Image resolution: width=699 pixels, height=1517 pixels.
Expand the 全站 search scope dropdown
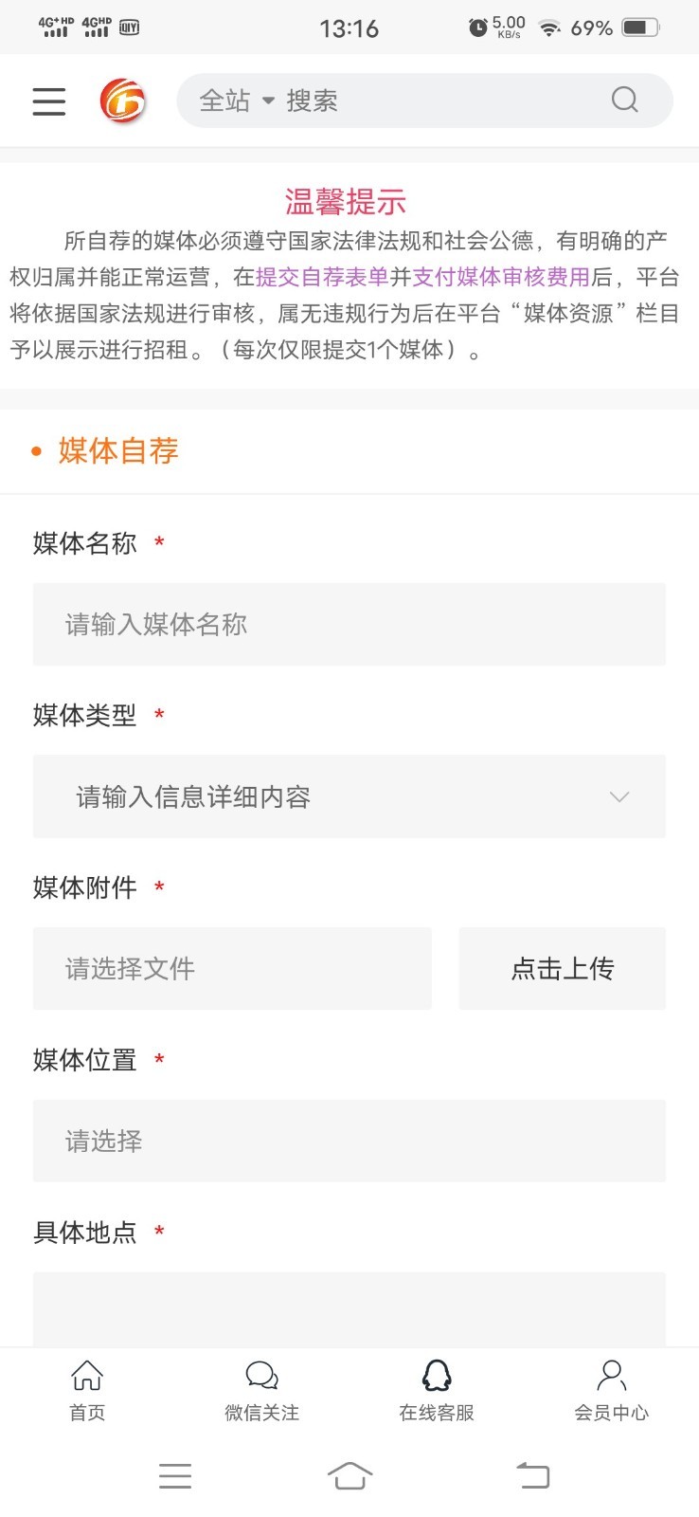(x=236, y=101)
